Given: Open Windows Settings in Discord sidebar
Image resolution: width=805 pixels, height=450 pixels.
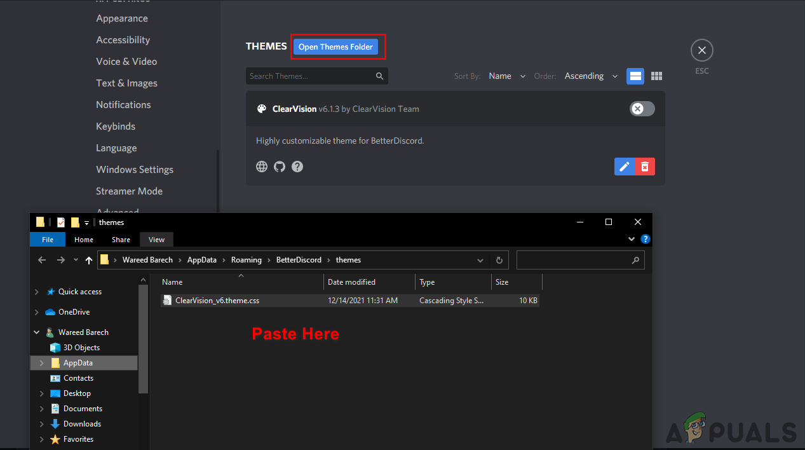Looking at the screenshot, I should point(135,170).
